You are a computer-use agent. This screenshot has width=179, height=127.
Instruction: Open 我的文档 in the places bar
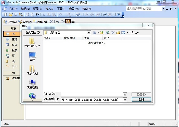(x=32, y=70)
